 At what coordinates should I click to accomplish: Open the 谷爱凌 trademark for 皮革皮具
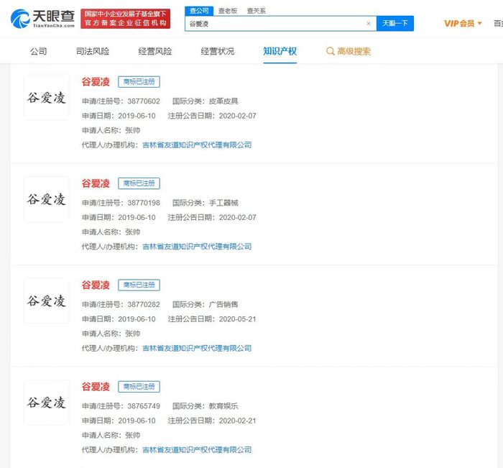pyautogui.click(x=96, y=82)
